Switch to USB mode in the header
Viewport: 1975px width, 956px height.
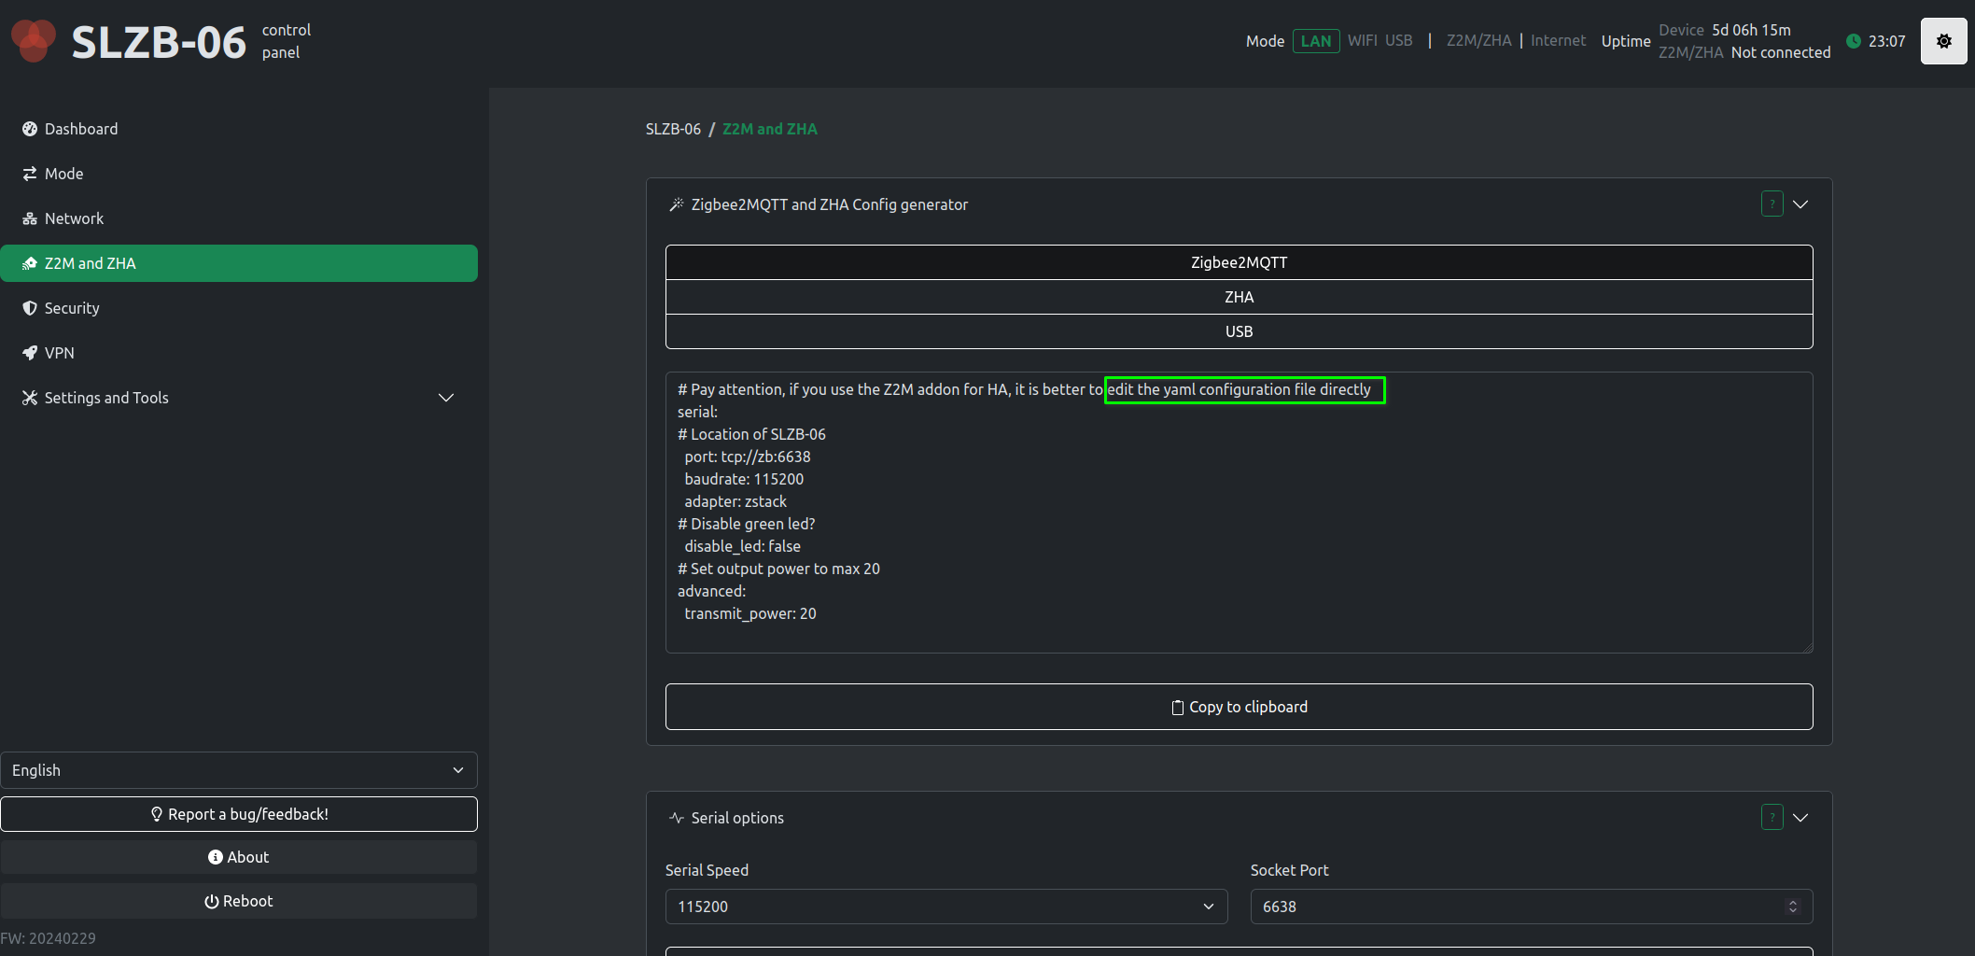(x=1400, y=39)
